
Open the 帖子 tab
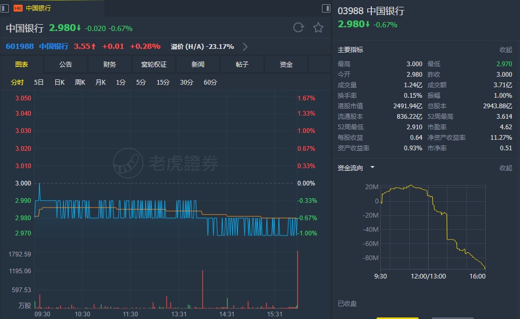tap(242, 65)
